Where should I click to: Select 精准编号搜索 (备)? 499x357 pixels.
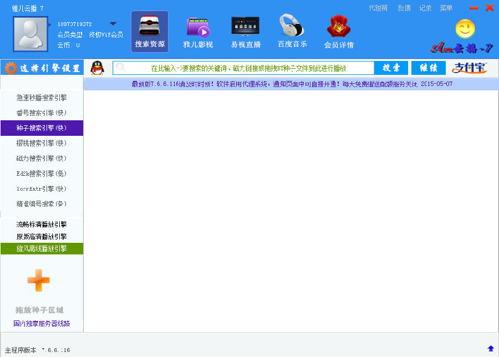click(42, 203)
